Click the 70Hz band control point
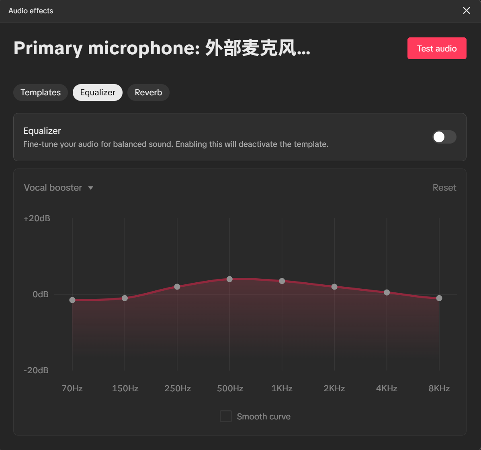Image resolution: width=481 pixels, height=450 pixels. [x=72, y=300]
